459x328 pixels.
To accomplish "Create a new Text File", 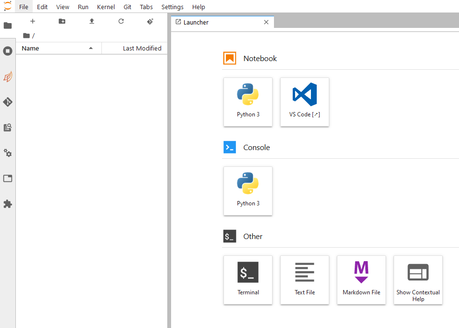I will click(x=305, y=280).
